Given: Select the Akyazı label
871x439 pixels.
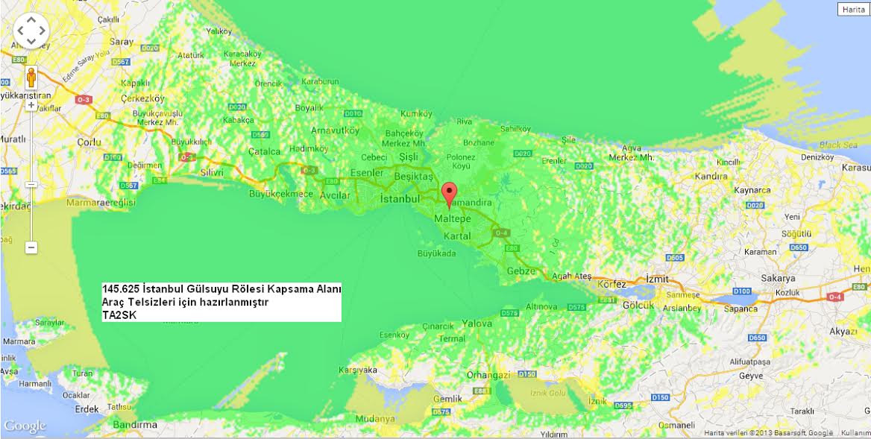Looking at the screenshot, I should click(843, 332).
